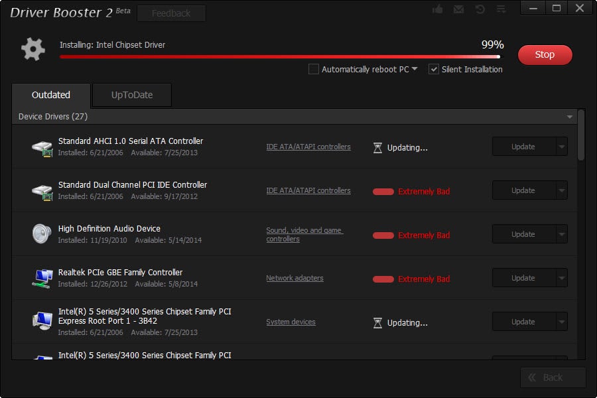597x398 pixels.
Task: Expand Update options arrow for High Definition Audio
Action: 562,234
